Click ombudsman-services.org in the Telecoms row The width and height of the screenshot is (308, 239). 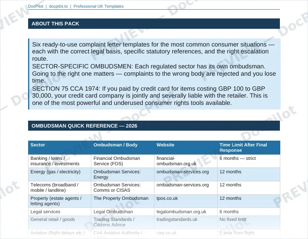pos(186,188)
